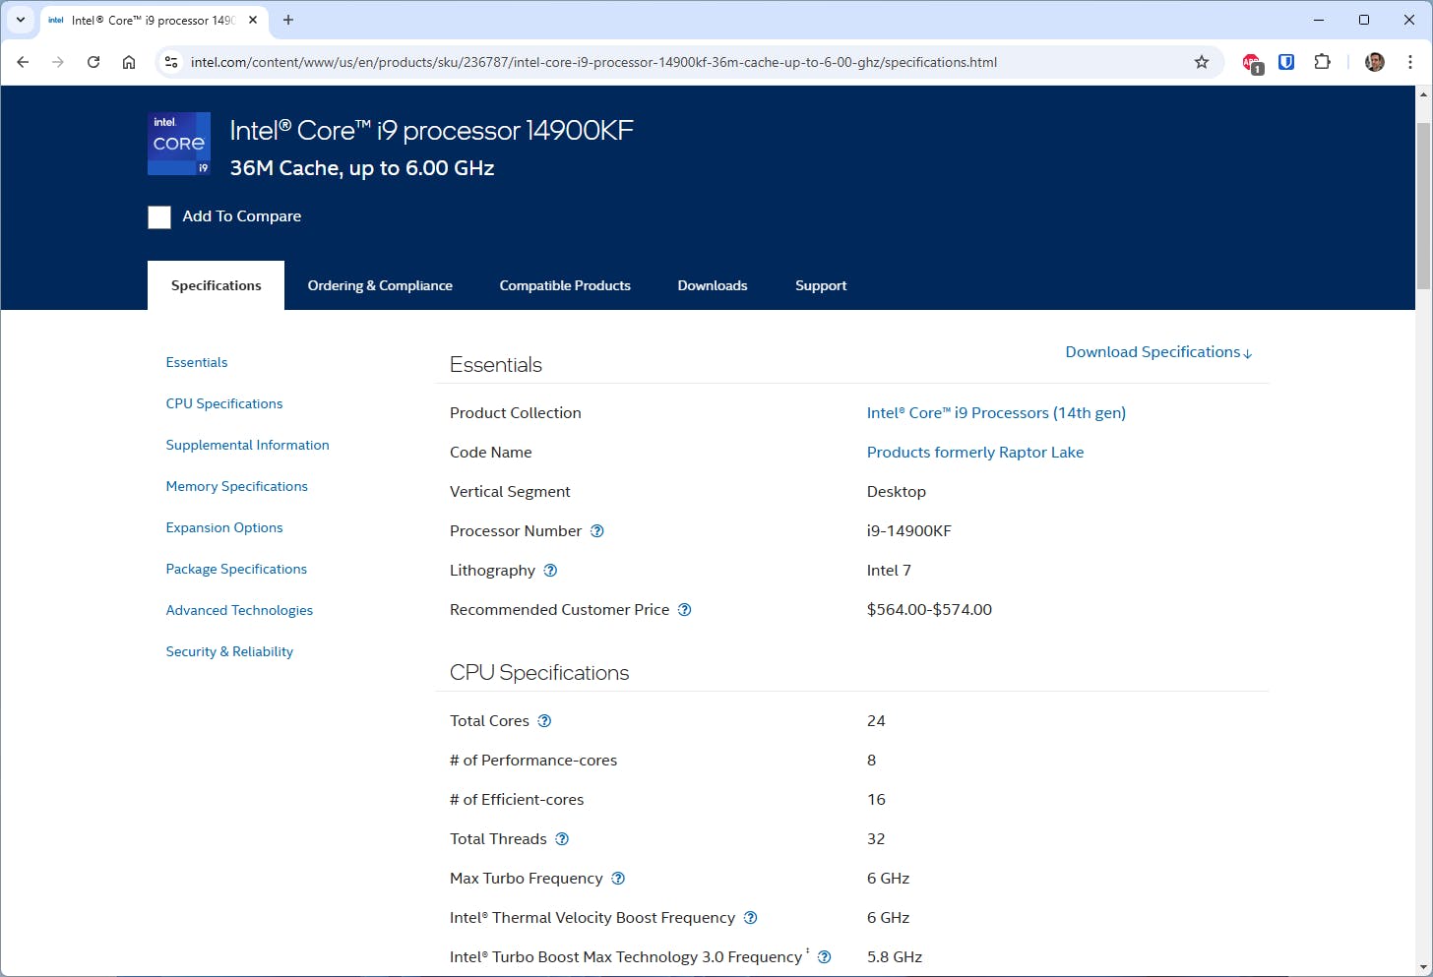Go to Supplemental Information section link
The width and height of the screenshot is (1433, 977).
coord(248,445)
